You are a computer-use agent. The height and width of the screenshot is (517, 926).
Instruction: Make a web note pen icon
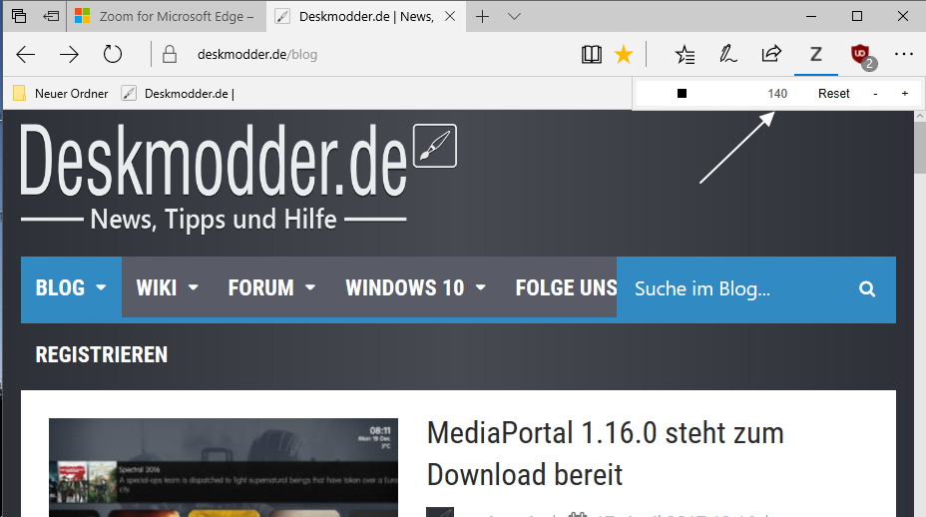727,54
